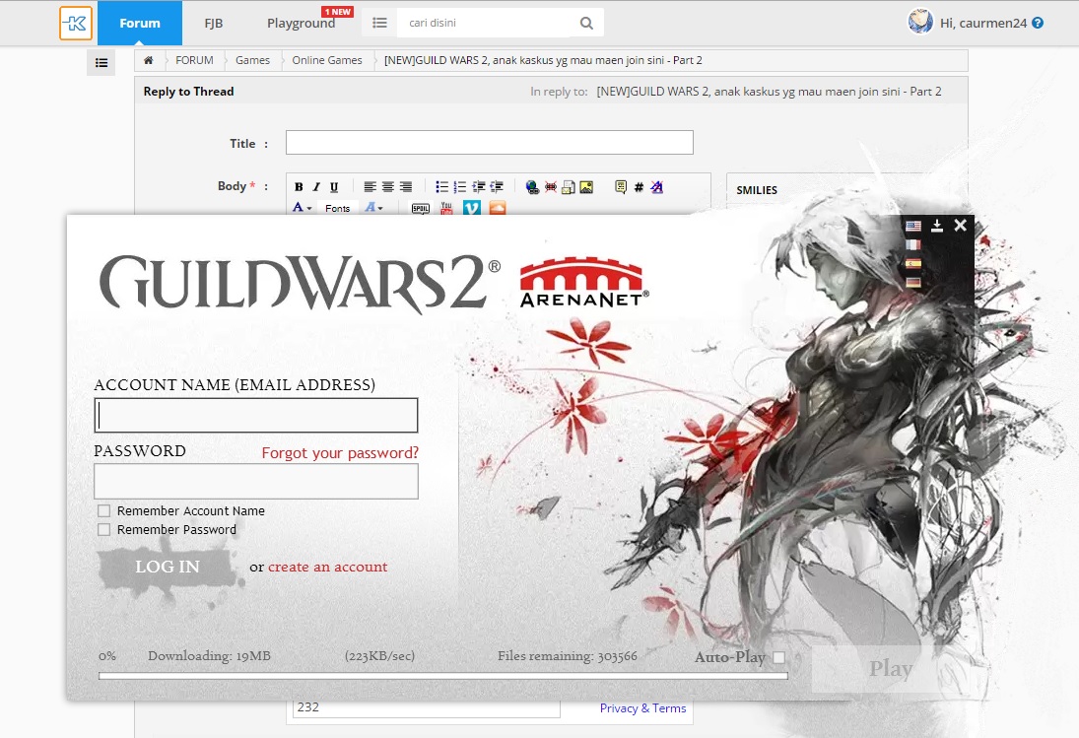
Task: Focus the Account Name email field
Action: [x=256, y=416]
